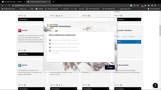Open the 2022 version dropdown for Inventor Professional
The image size is (161, 90).
[x=126, y=36]
